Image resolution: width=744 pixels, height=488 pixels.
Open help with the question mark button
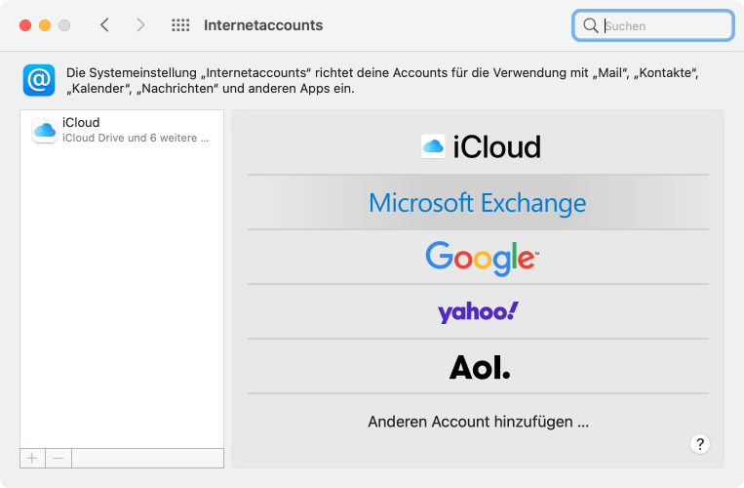click(699, 444)
